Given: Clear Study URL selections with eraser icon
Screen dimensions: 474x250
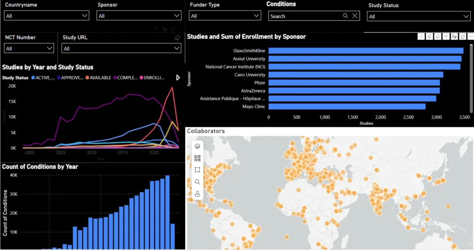Looking at the screenshot, I should point(177,37).
